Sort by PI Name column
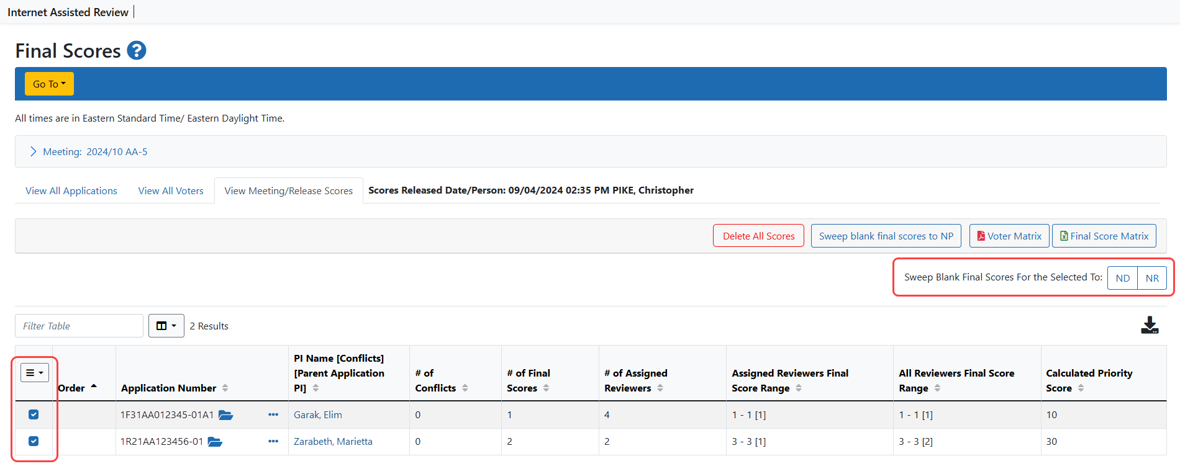 click(315, 388)
